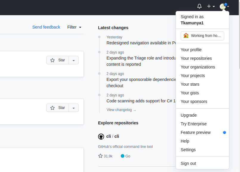Click the View changelog link

(121, 110)
